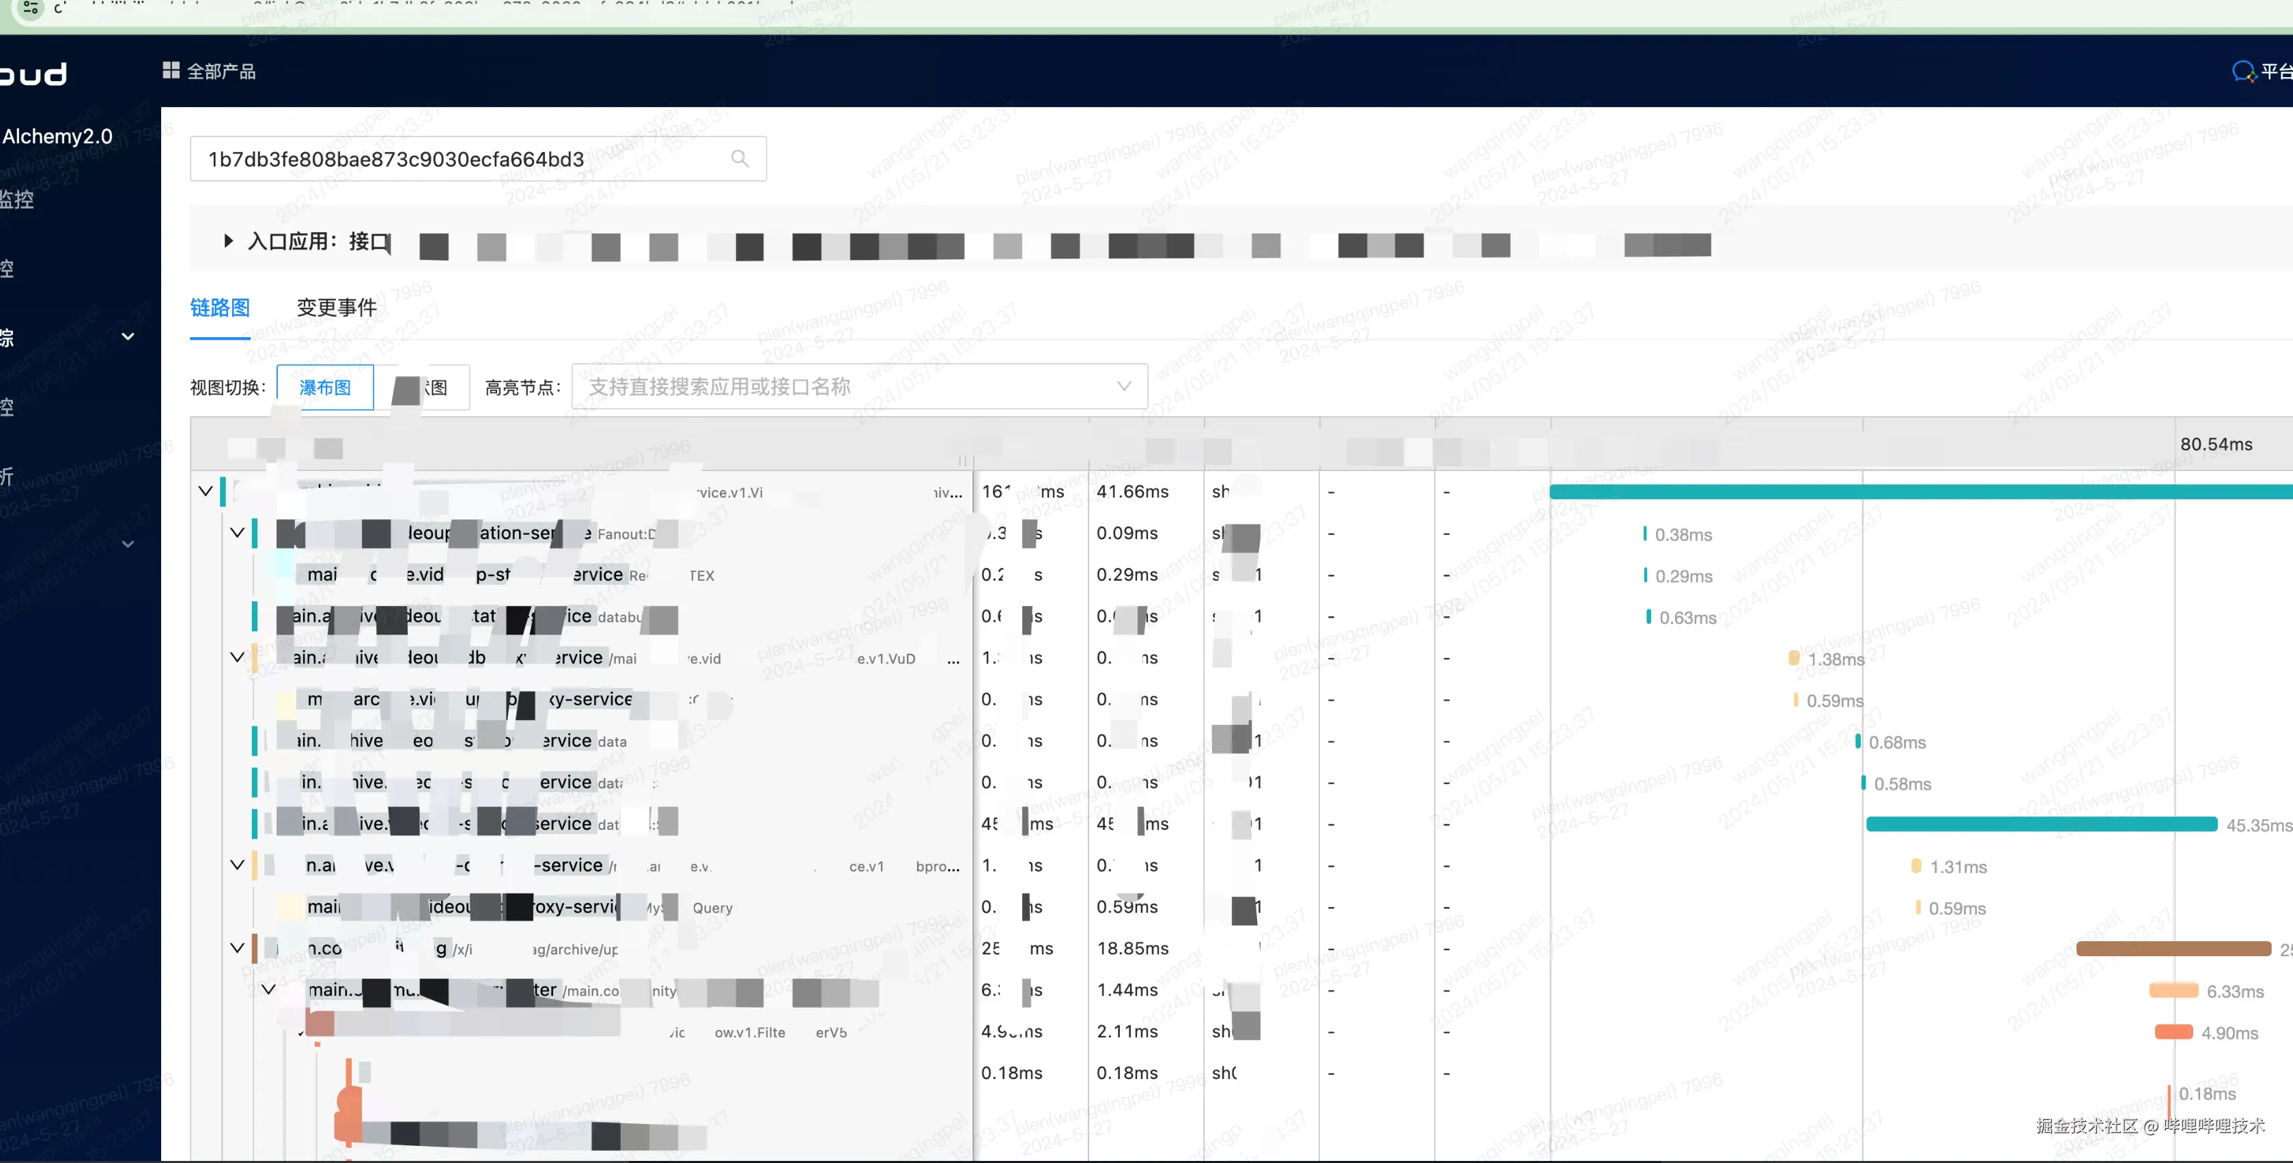Screen dimensions: 2293x1163
Task: Click the 4.90ms red-orange span bar
Action: (x=2173, y=1032)
